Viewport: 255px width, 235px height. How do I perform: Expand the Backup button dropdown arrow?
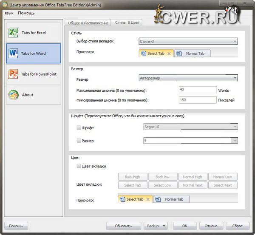pyautogui.click(x=164, y=226)
